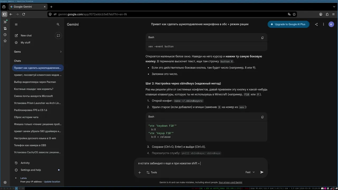Send the typed message
The width and height of the screenshot is (338, 190).
(x=262, y=172)
